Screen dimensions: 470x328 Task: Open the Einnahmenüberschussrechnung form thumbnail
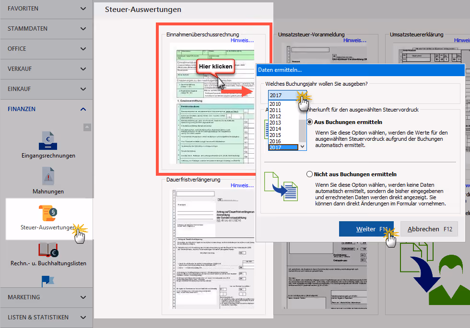coord(212,103)
